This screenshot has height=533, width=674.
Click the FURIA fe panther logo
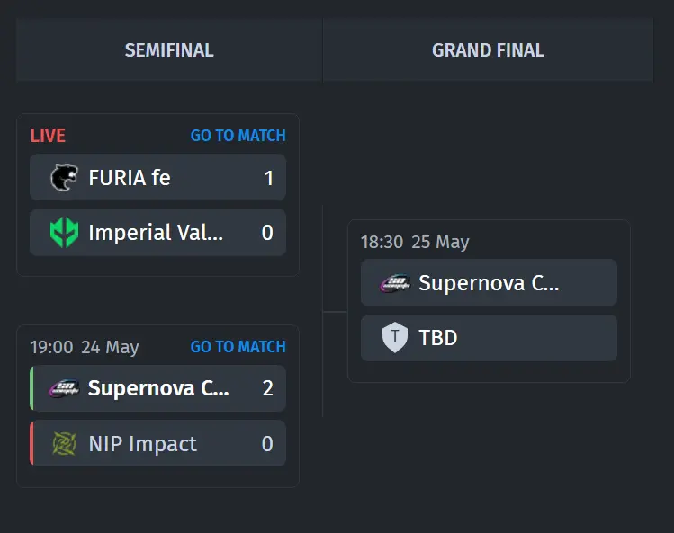point(65,177)
